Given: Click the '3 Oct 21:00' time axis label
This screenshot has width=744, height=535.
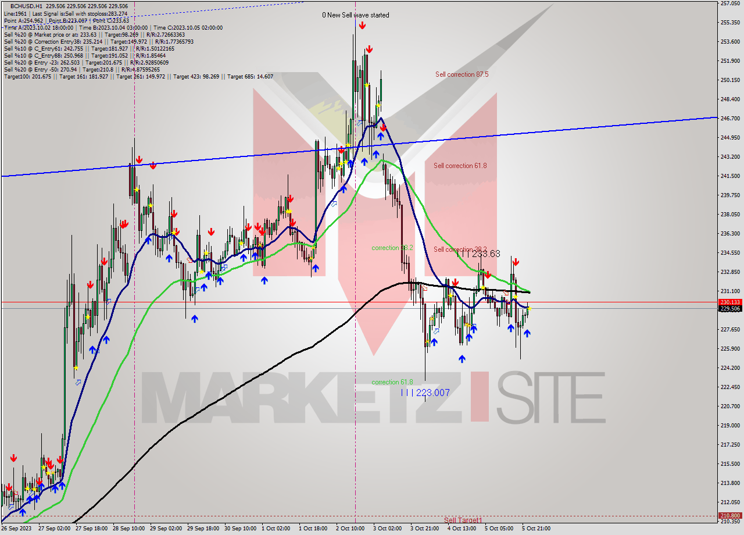Looking at the screenshot, I should [425, 529].
